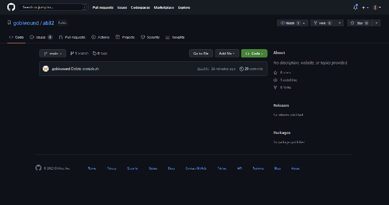The width and height of the screenshot is (389, 205).
Task: Switch to the Actions tab
Action: point(101,37)
